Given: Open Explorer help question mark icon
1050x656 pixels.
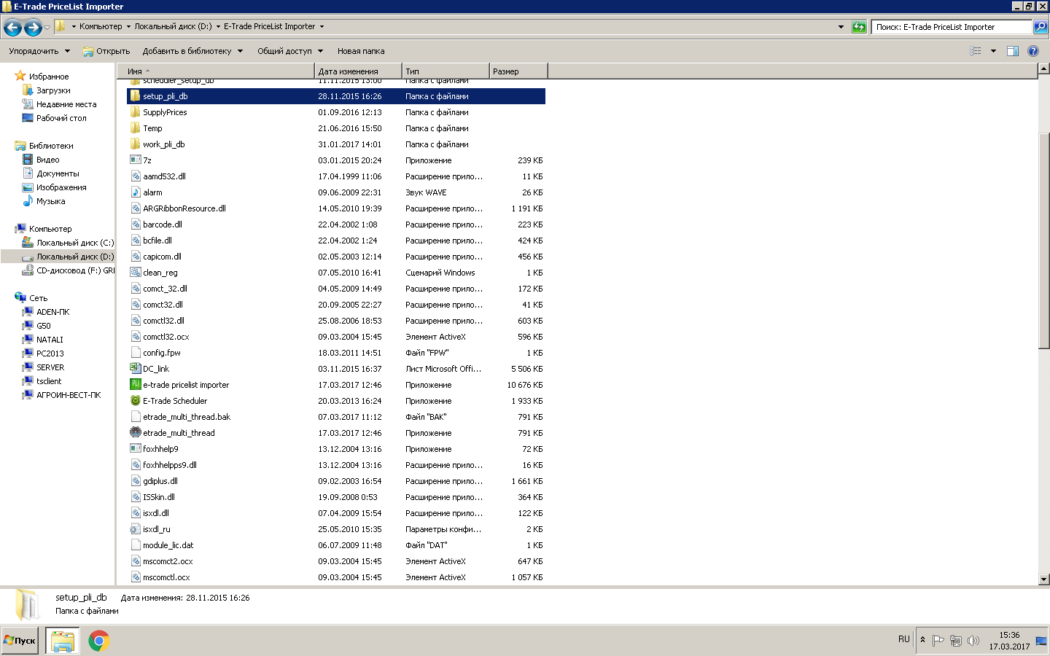Looking at the screenshot, I should (1033, 51).
